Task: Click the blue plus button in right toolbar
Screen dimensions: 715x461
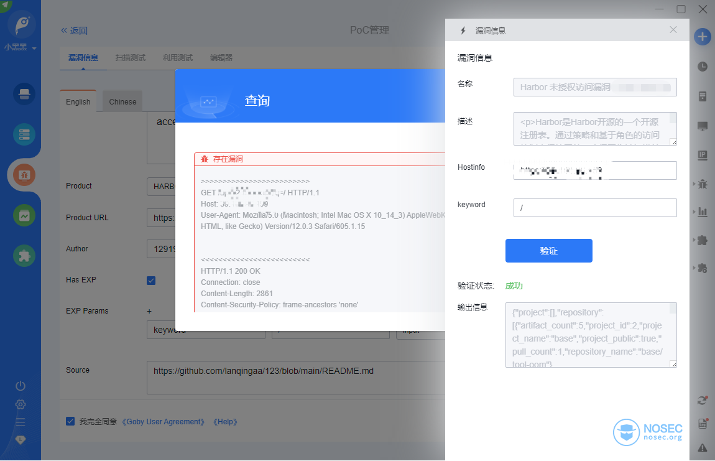Action: pos(702,37)
